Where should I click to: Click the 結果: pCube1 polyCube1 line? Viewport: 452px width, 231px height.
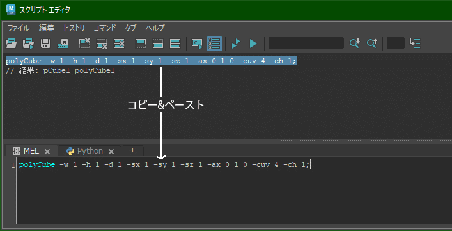click(x=60, y=71)
